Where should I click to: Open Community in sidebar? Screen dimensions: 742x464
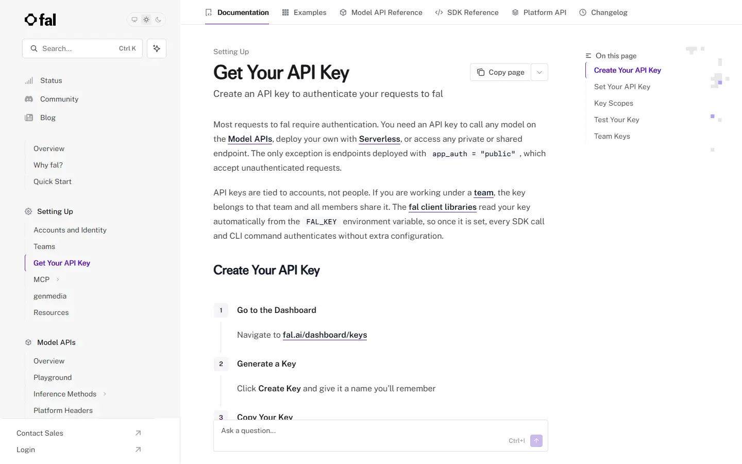59,99
